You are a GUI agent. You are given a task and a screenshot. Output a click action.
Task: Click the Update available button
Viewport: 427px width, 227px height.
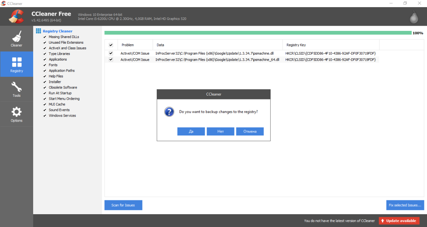pyautogui.click(x=399, y=221)
